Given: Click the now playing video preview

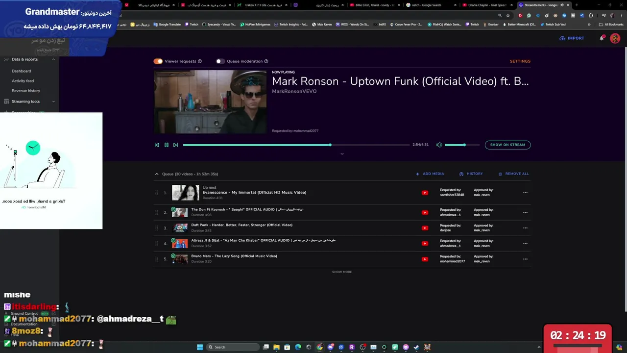Looking at the screenshot, I should coord(211,102).
